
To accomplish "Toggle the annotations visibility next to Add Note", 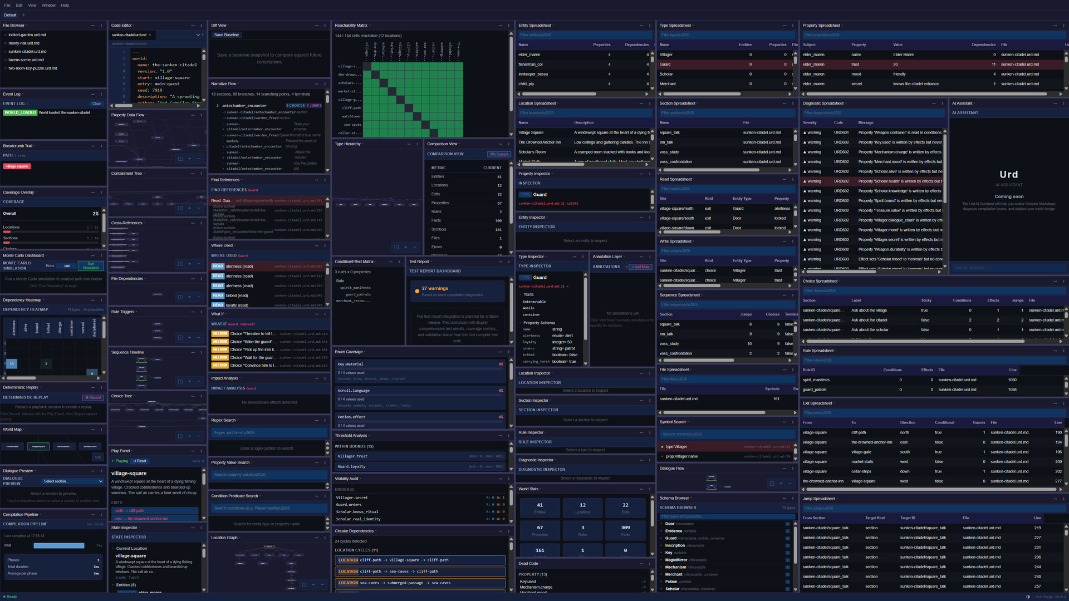I will tap(626, 267).
